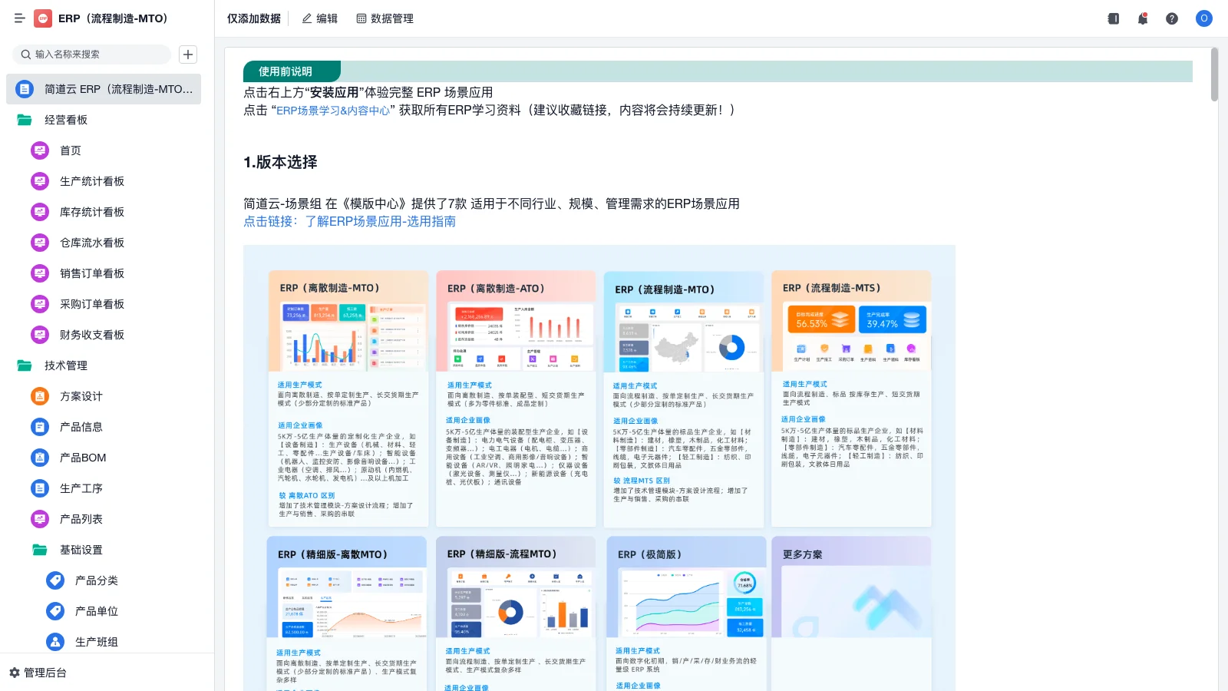This screenshot has width=1228, height=691.
Task: Click the 首页 dashboard icon
Action: [40, 150]
